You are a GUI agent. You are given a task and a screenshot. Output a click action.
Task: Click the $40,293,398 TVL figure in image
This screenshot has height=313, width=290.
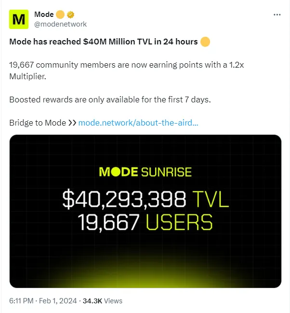[x=145, y=199]
